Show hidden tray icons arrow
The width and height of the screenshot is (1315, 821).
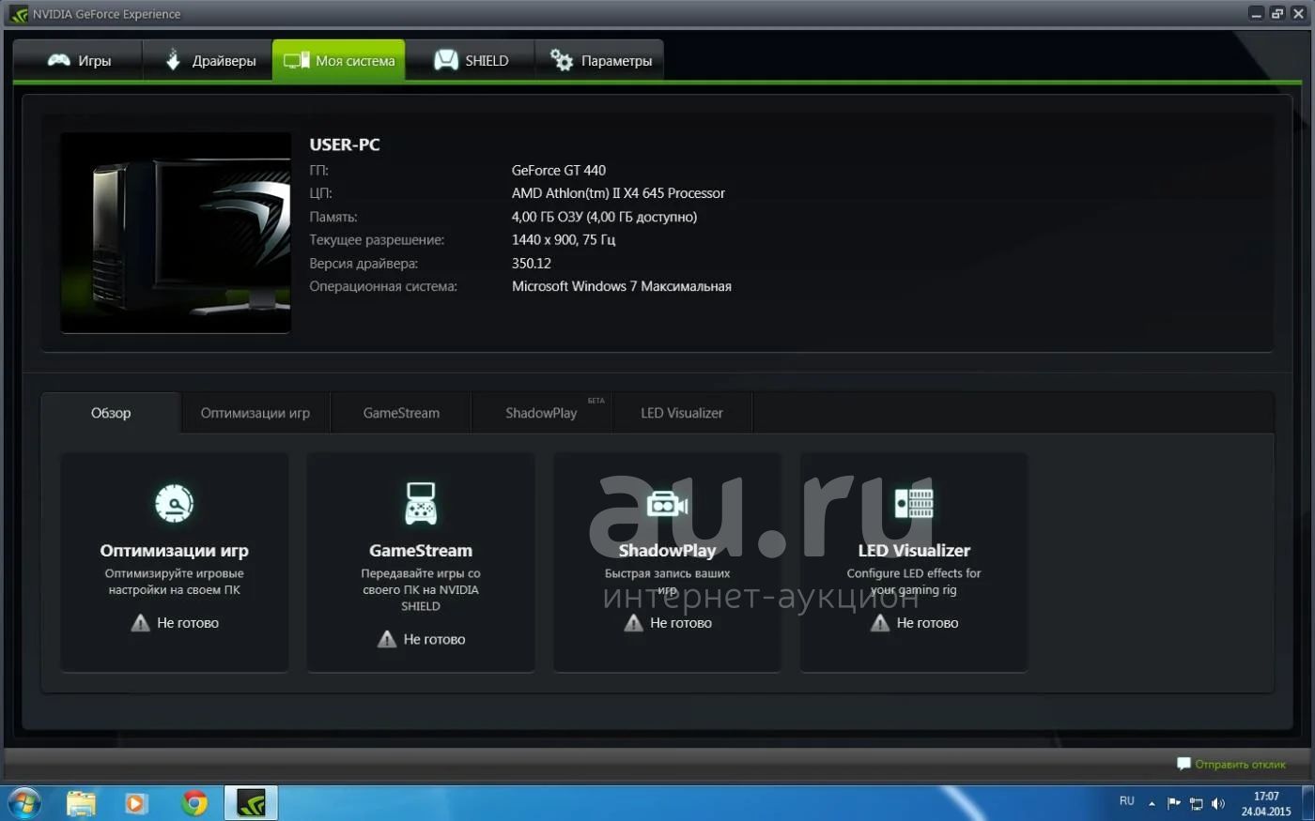click(x=1152, y=803)
